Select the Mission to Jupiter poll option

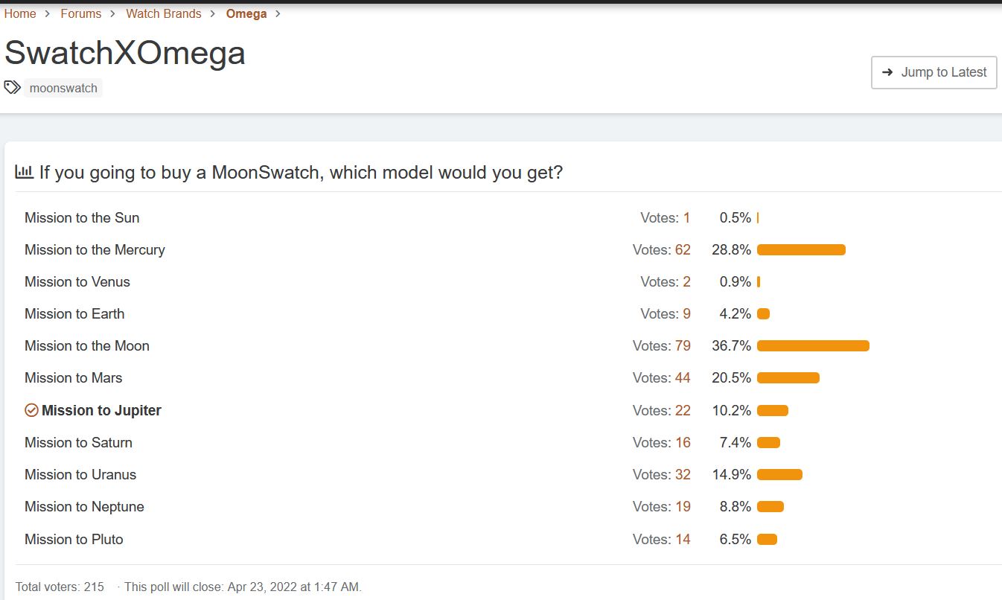coord(101,410)
